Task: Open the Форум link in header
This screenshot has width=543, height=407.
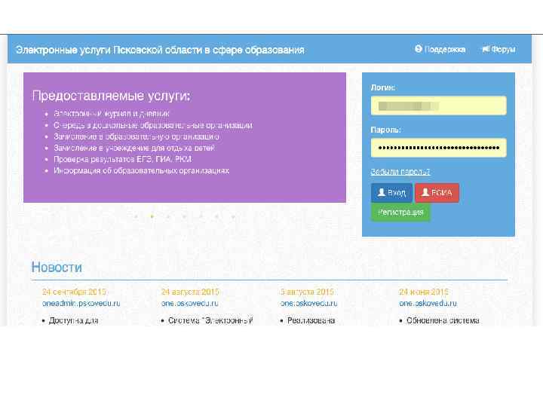Action: (x=499, y=49)
